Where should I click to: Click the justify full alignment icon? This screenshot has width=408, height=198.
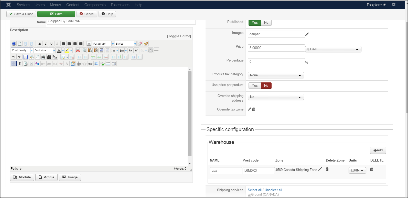63,44
